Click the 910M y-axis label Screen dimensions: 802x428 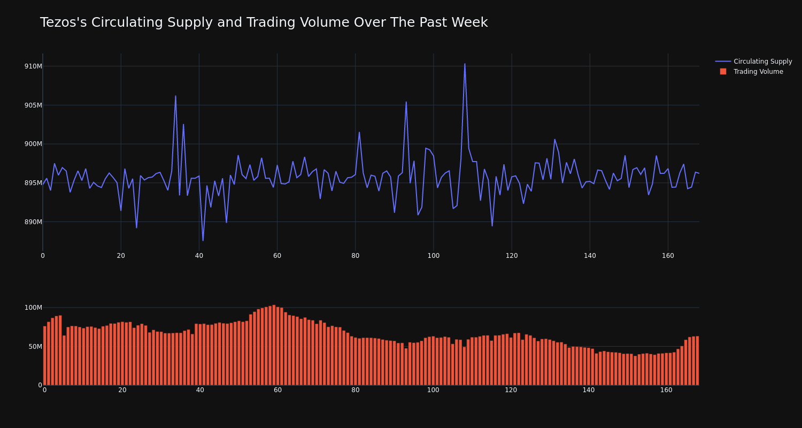click(34, 66)
